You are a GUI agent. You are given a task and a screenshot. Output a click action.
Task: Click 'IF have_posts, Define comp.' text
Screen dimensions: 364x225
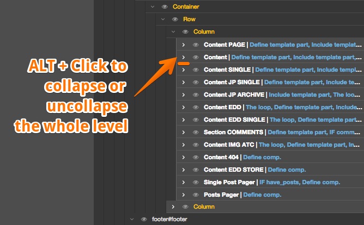(x=300, y=182)
